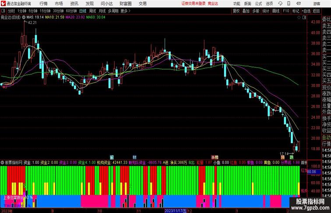Click the 涨榜 marker on chart
The image size is (331, 213).
(x=215, y=157)
